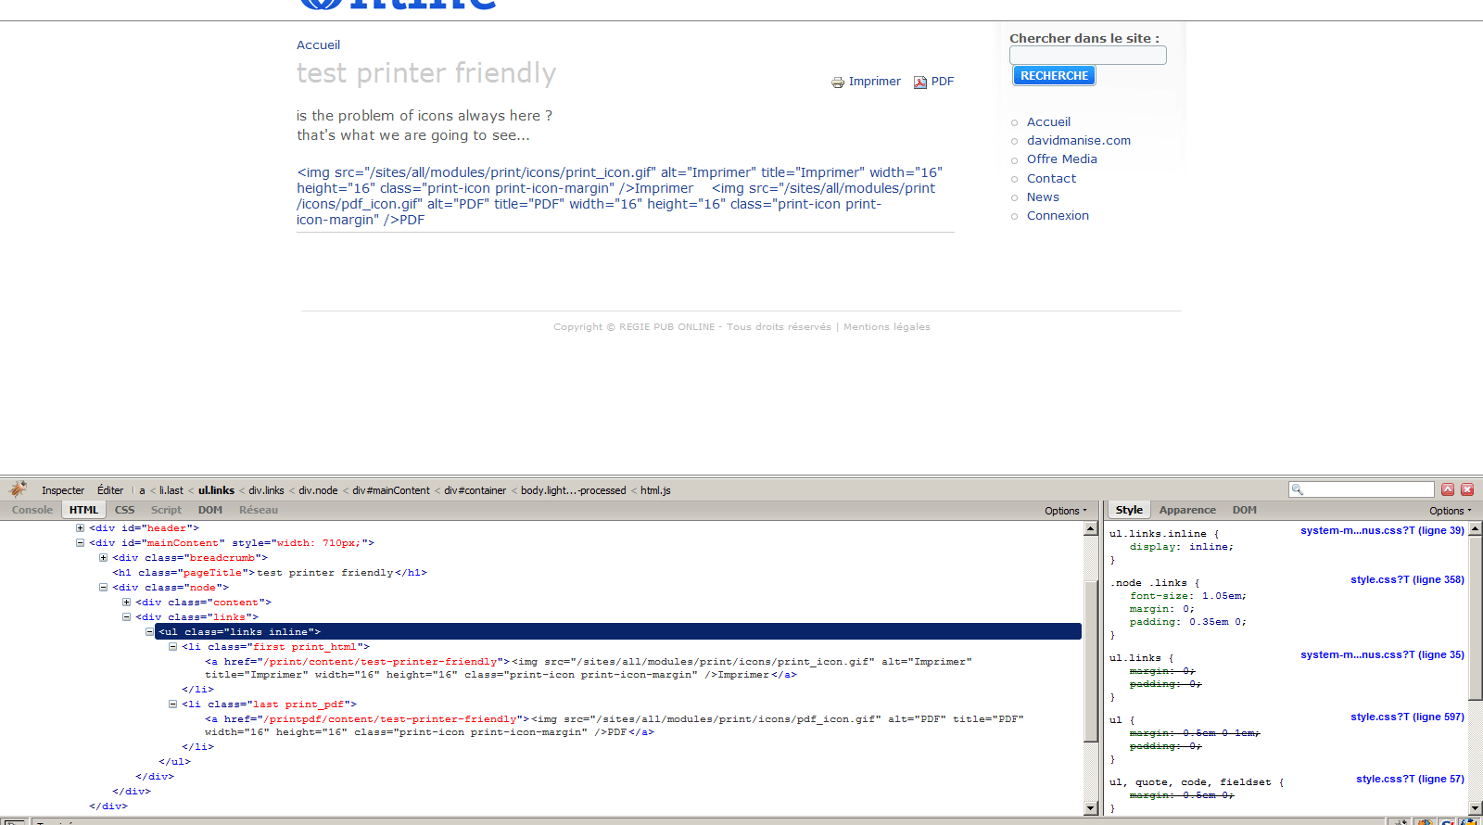1483x825 pixels.
Task: Open system-m...nus.css?T (ligne 35) source link
Action: coord(1382,655)
